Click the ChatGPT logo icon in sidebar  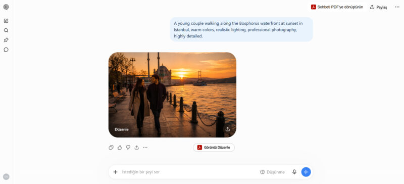6,7
